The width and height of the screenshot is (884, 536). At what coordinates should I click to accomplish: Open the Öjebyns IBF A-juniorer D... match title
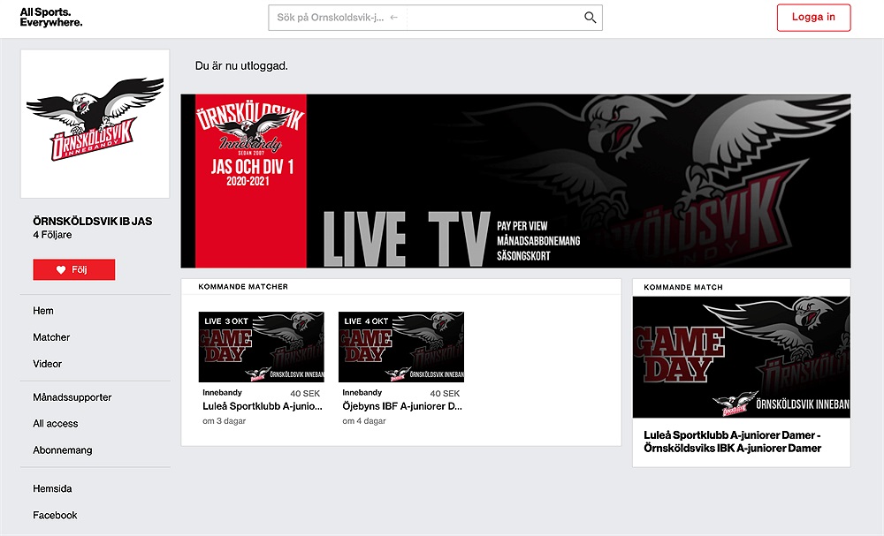pyautogui.click(x=402, y=406)
